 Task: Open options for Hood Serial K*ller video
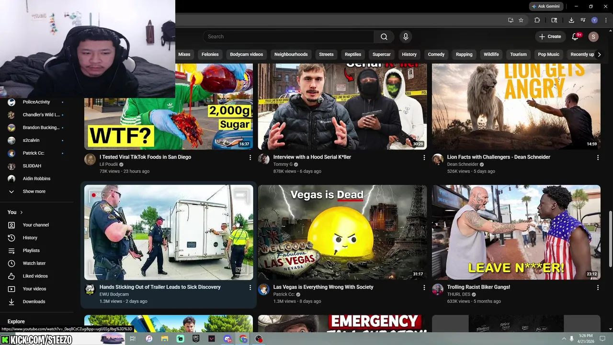(x=424, y=157)
